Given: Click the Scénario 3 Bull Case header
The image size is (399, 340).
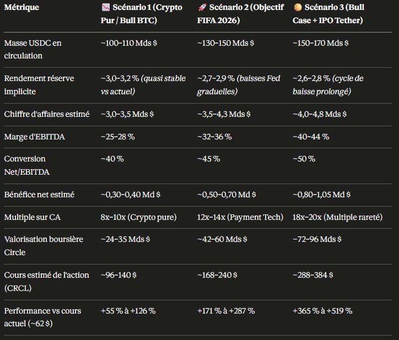Looking at the screenshot, I should coord(328,14).
